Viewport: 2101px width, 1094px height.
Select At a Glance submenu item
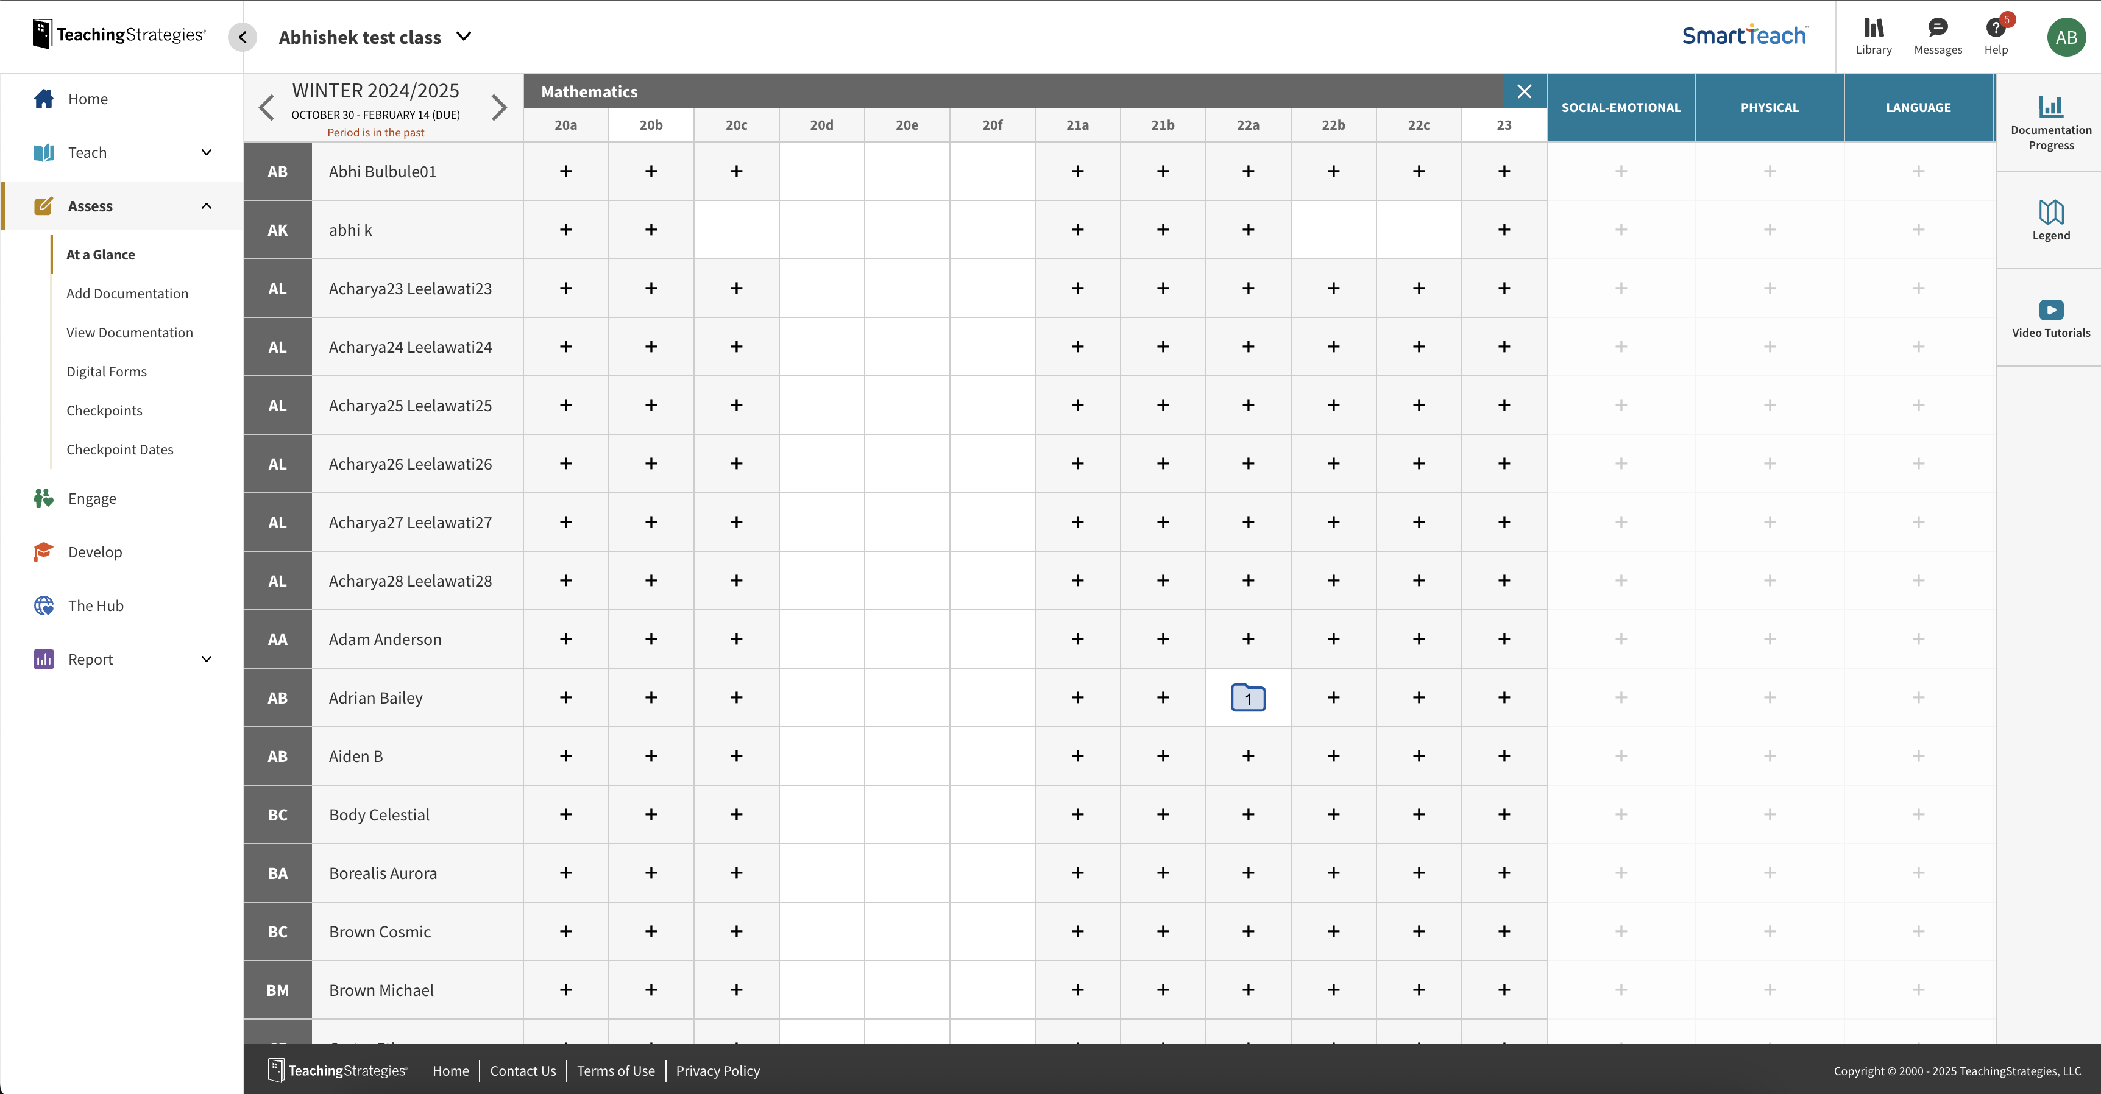pos(101,255)
